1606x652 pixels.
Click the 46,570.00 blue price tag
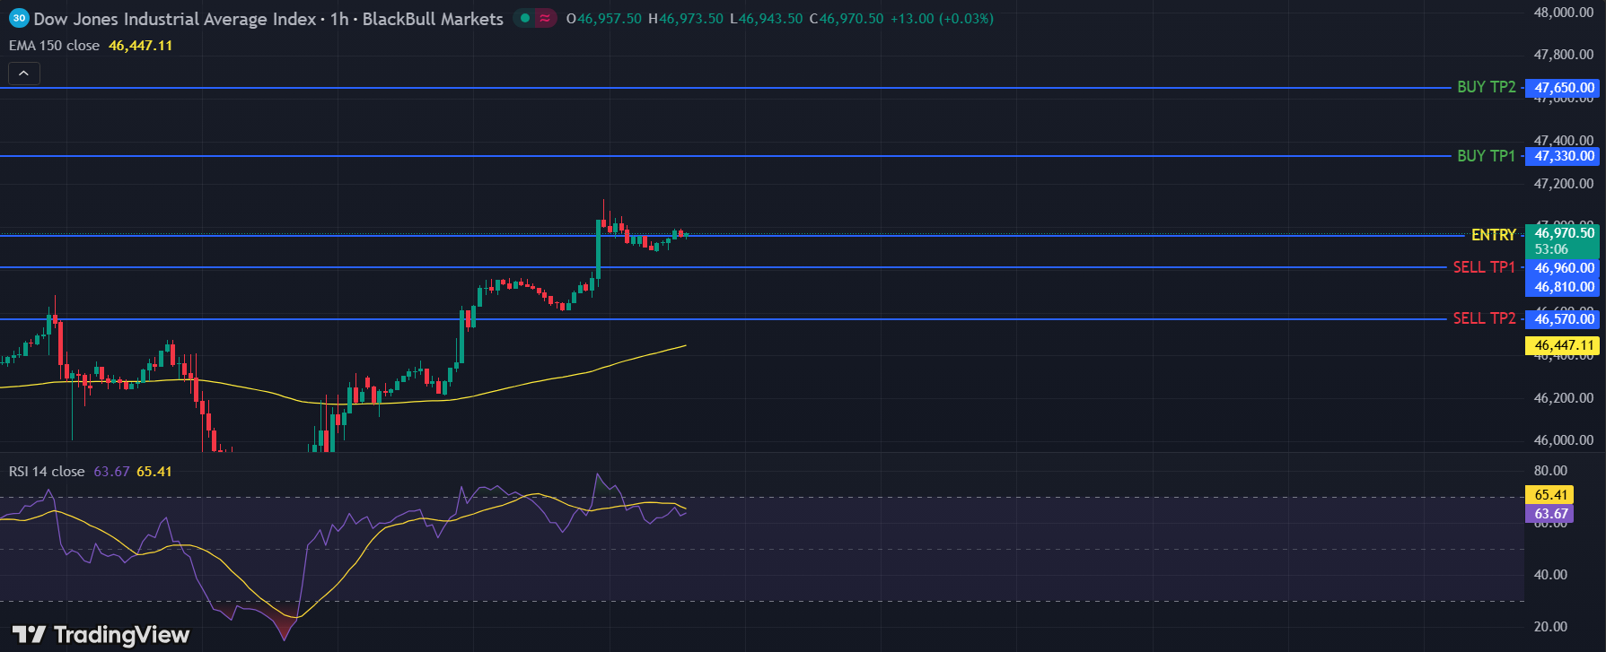[x=1564, y=319]
